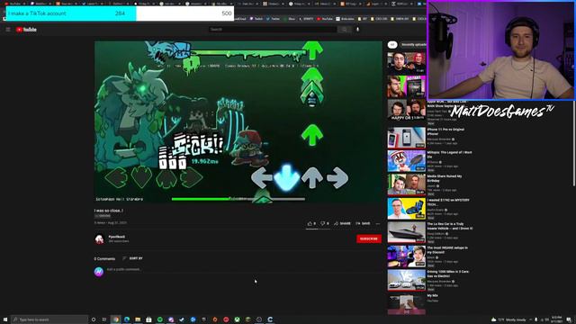The width and height of the screenshot is (576, 324).
Task: Select the Recently uploaded filter chip
Action: click(414, 45)
